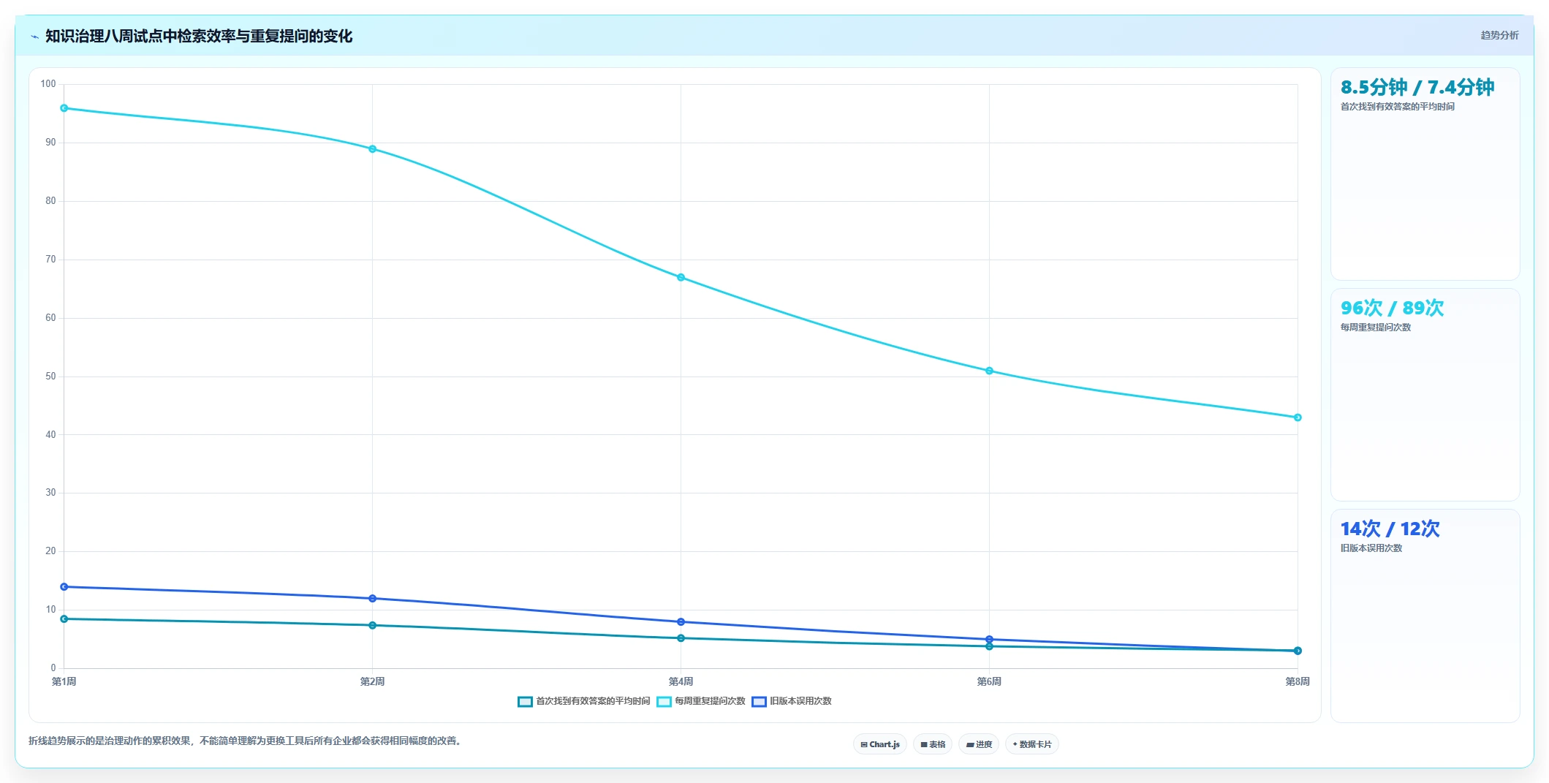Image resolution: width=1549 pixels, height=783 pixels.
Task: Click the 第6周 point on the 平均时间 line
Action: 990,647
